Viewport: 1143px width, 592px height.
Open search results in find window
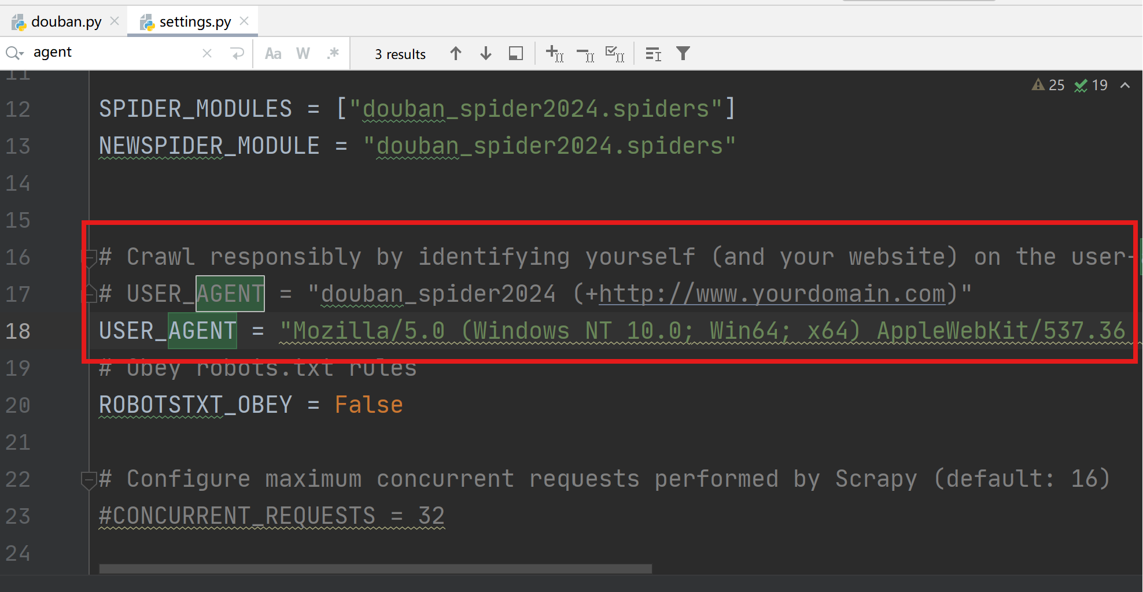[x=516, y=54]
